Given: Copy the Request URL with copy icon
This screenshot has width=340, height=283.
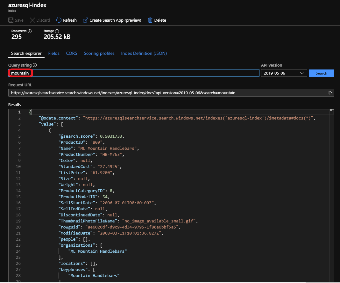Looking at the screenshot, I should point(330,93).
